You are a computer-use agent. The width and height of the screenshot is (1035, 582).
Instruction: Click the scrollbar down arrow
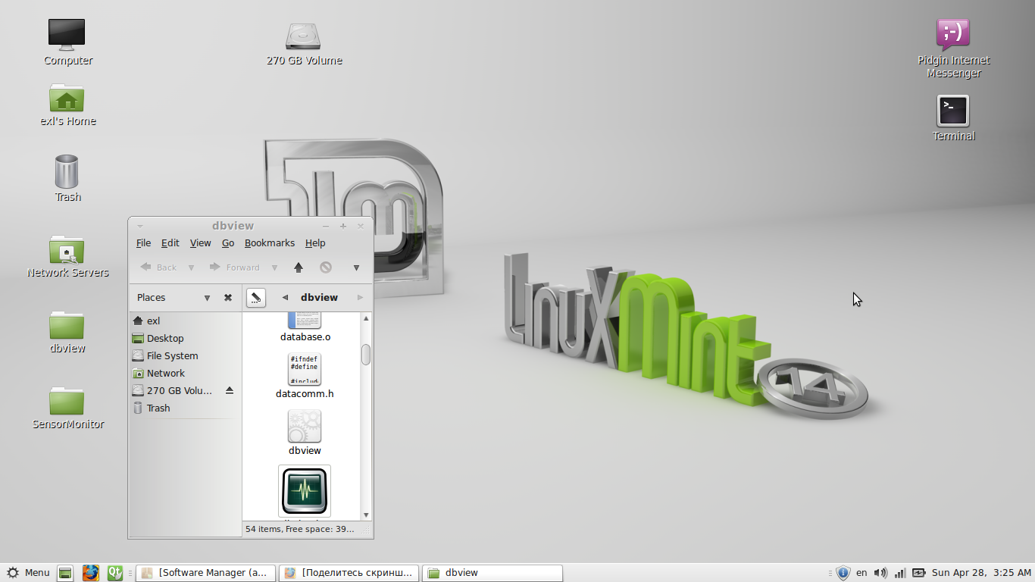[x=366, y=515]
